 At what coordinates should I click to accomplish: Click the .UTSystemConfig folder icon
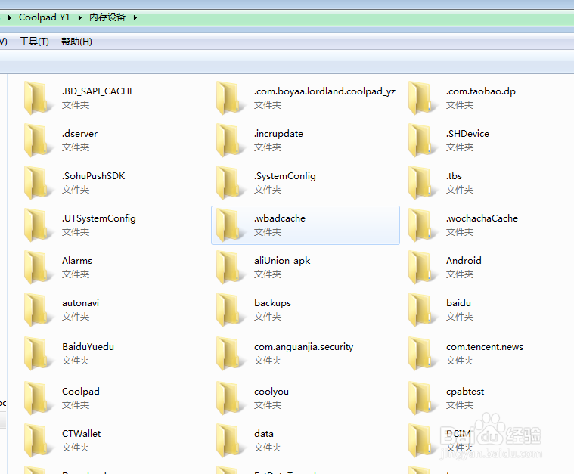[x=38, y=225]
